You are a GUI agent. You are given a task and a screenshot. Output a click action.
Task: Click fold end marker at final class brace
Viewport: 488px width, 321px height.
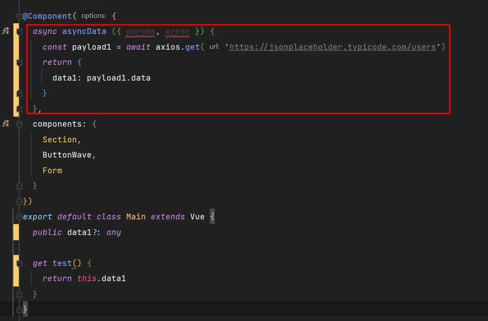point(19,309)
